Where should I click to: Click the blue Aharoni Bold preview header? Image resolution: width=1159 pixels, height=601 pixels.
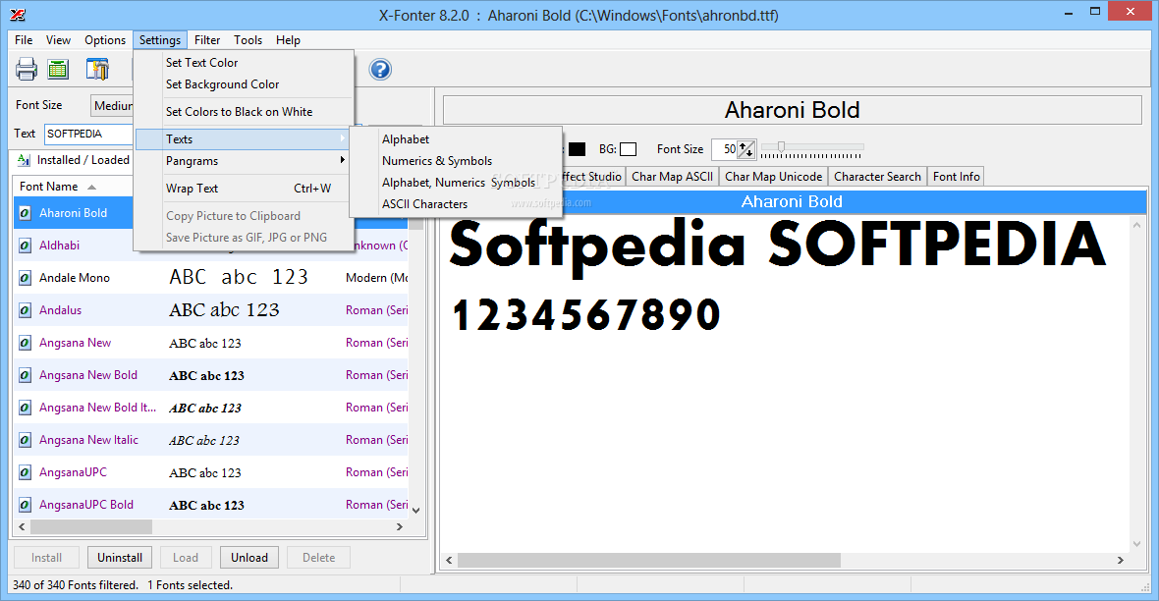point(792,202)
